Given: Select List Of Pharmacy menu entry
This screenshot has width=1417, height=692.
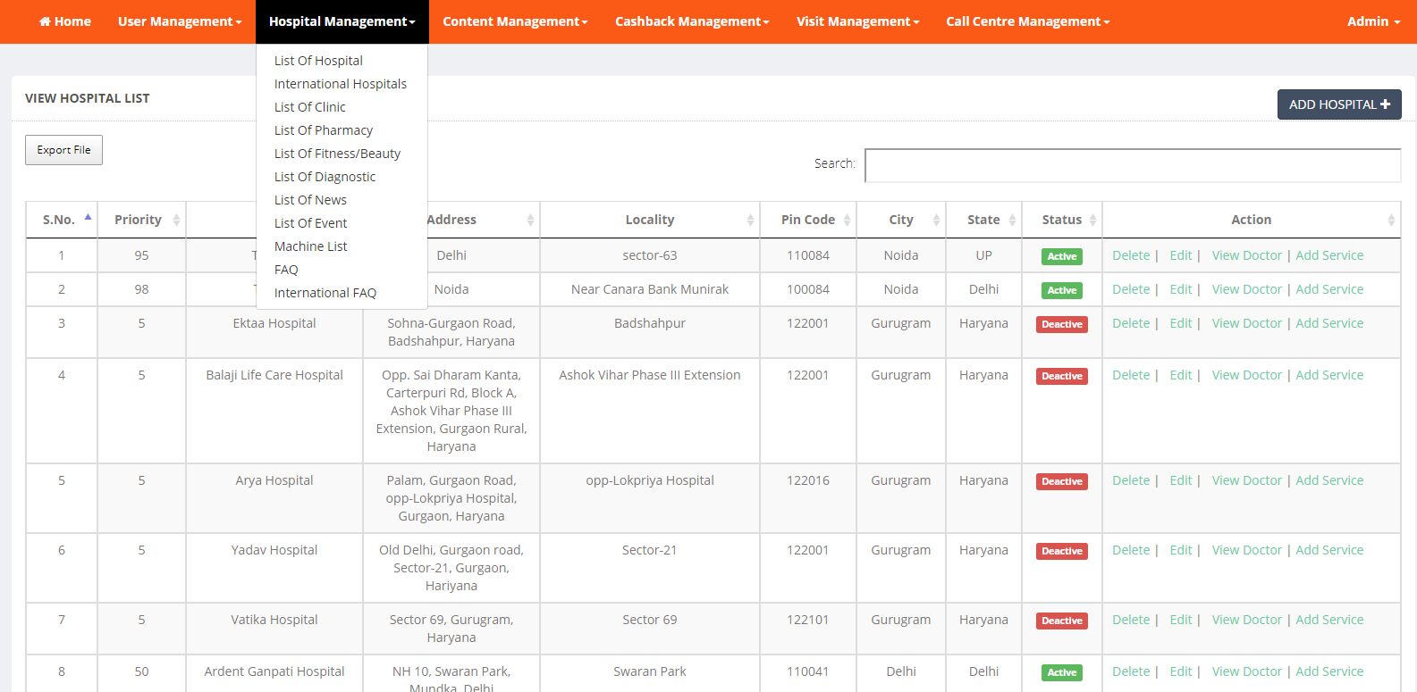Looking at the screenshot, I should pyautogui.click(x=324, y=130).
